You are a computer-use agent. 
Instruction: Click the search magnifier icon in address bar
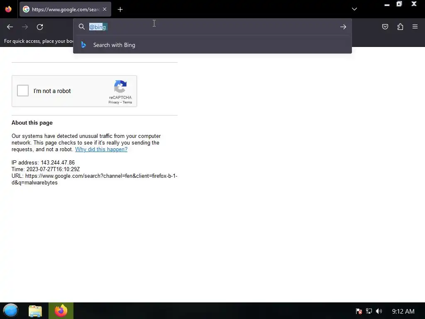[x=82, y=27]
